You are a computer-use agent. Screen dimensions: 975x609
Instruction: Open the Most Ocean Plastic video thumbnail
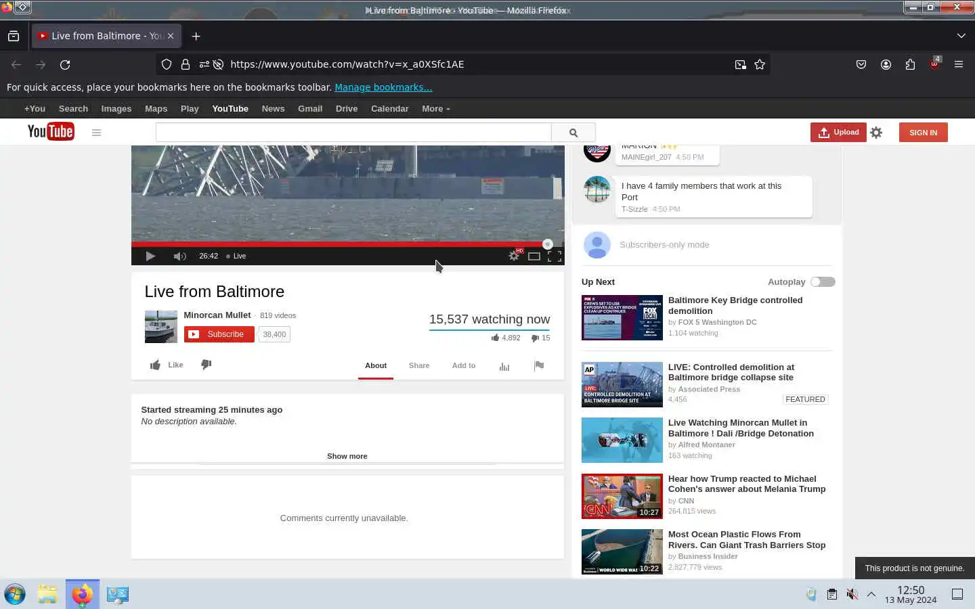point(622,551)
